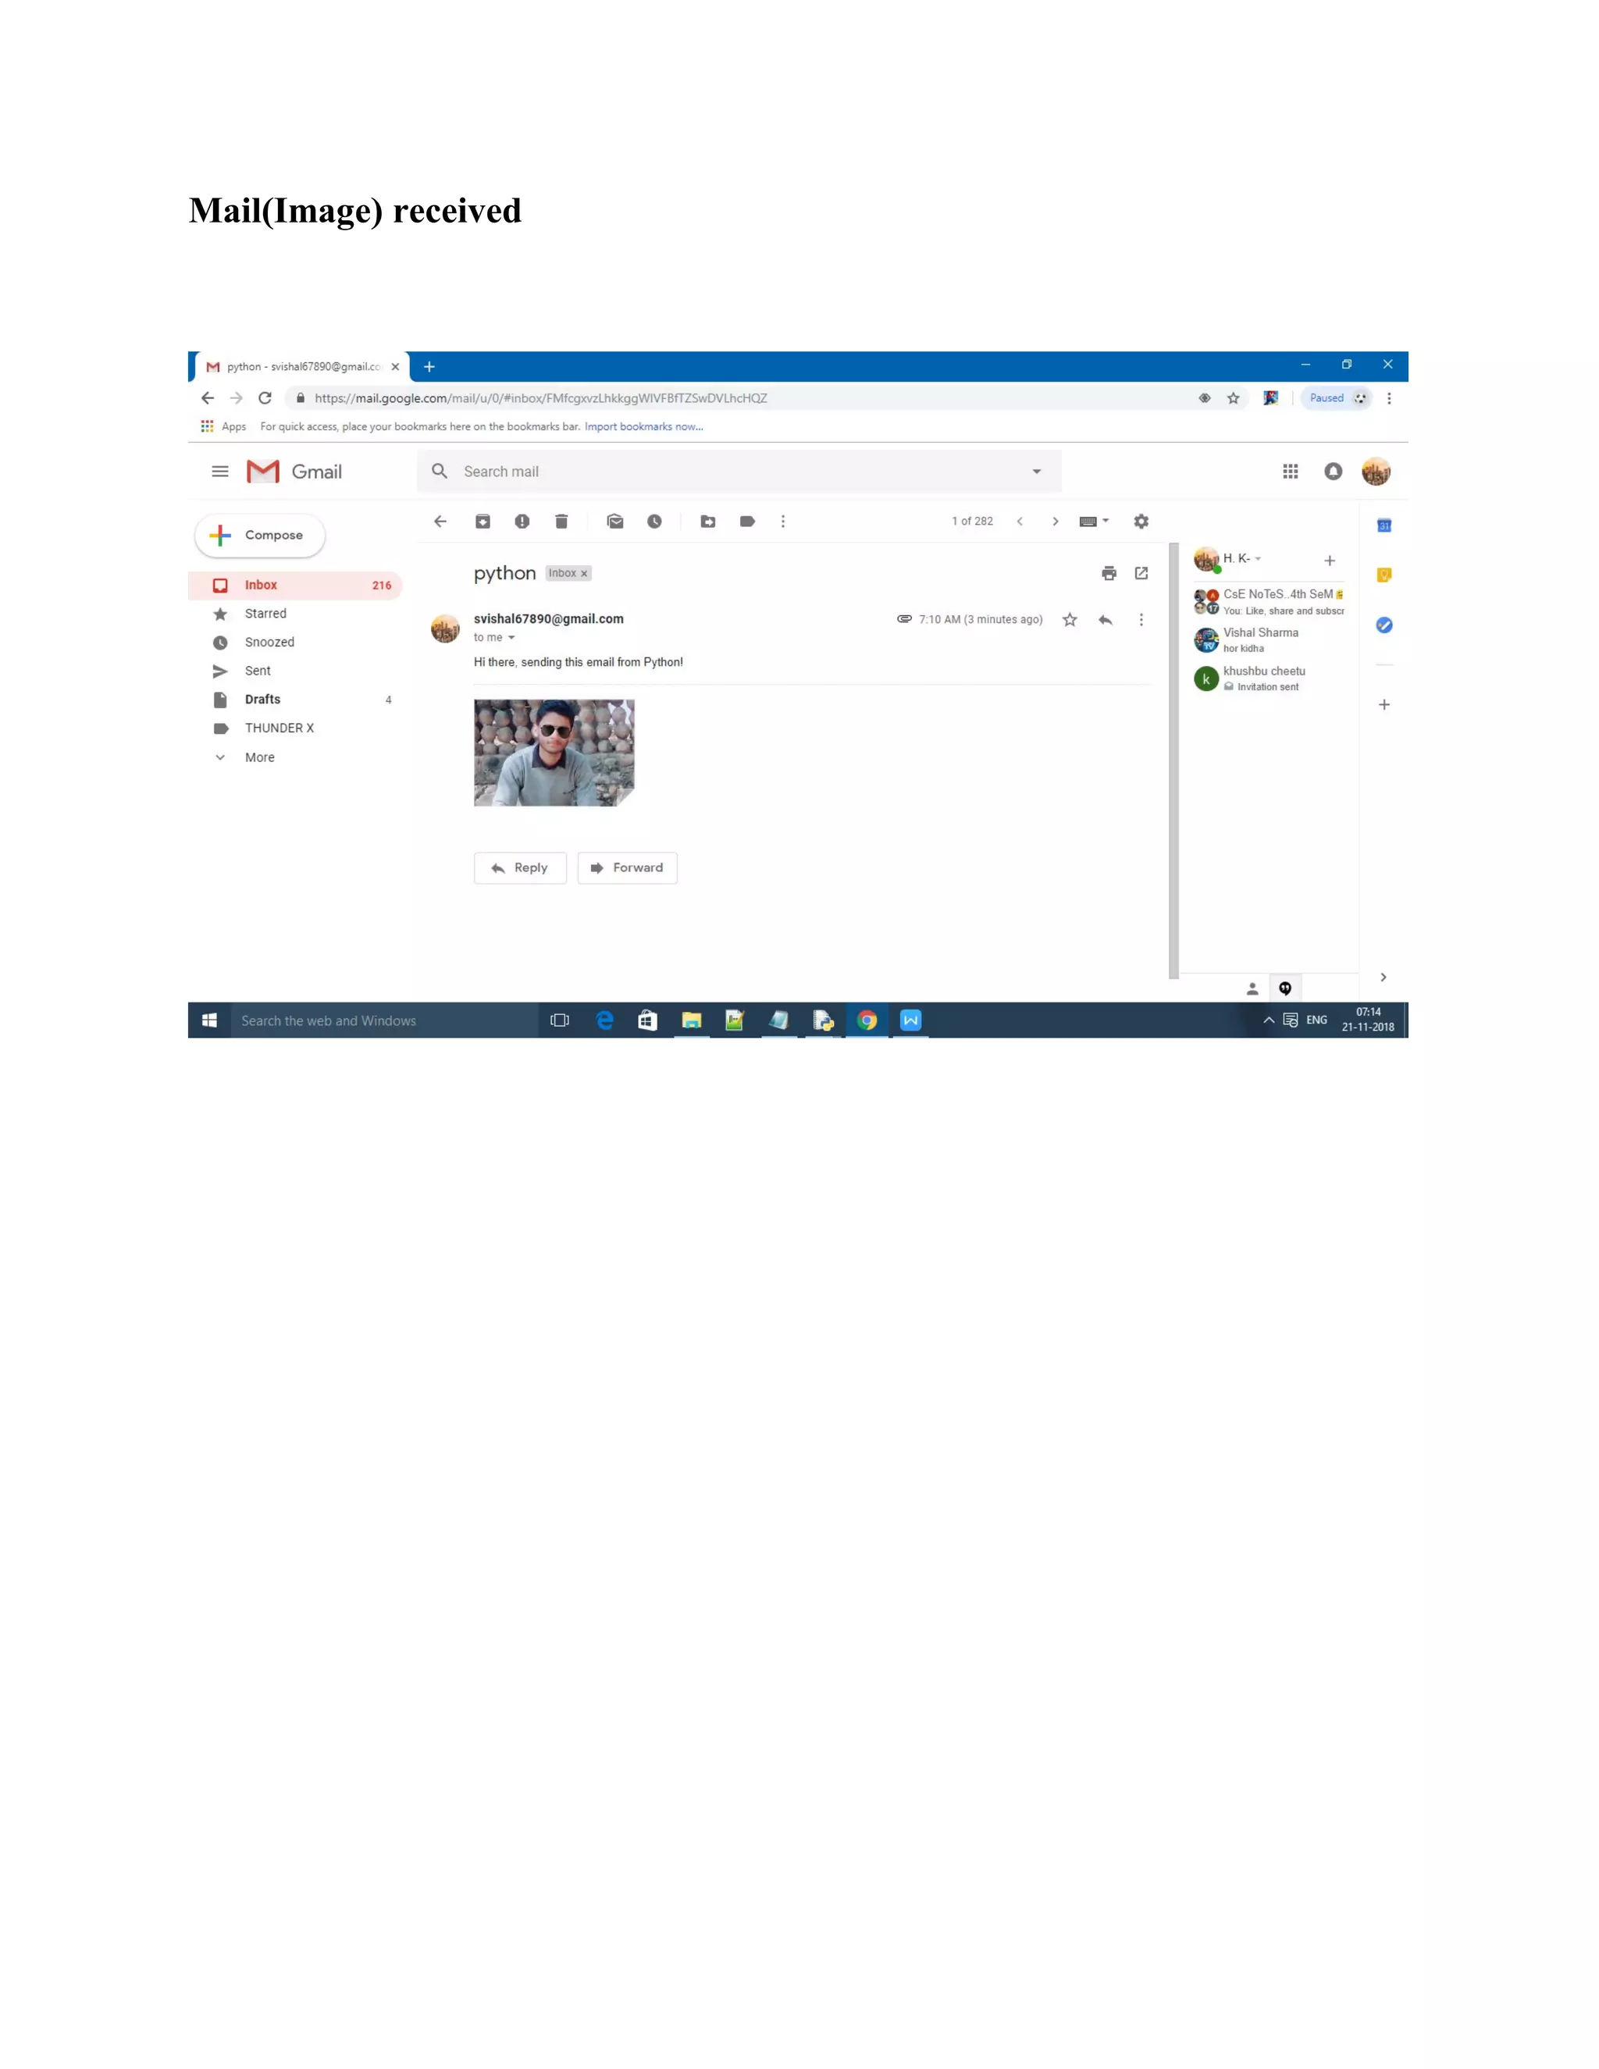Open the Google apps grid
Viewport: 1599px width, 2069px height.
pyautogui.click(x=1290, y=471)
